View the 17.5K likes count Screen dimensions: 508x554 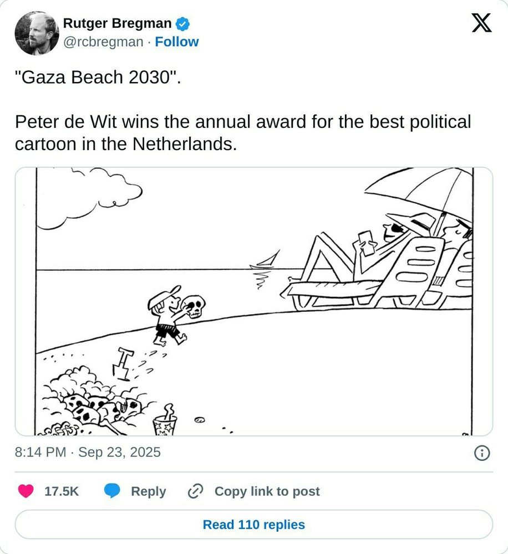(62, 491)
